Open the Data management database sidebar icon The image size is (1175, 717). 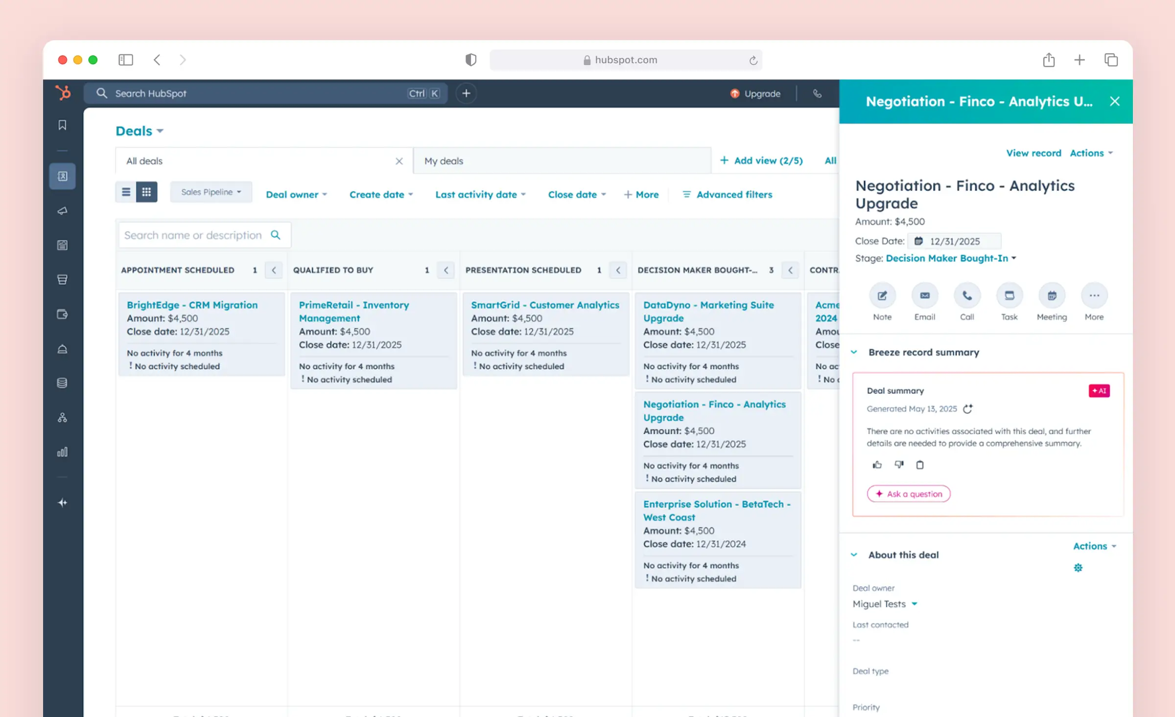[x=62, y=383]
